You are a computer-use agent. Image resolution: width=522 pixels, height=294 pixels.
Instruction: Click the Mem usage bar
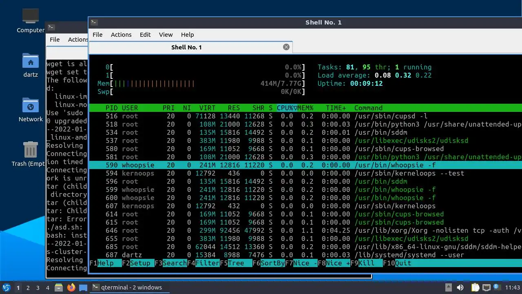pos(201,83)
